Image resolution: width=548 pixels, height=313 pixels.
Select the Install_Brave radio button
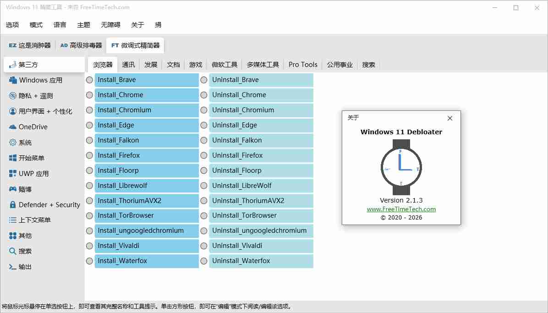coord(89,80)
